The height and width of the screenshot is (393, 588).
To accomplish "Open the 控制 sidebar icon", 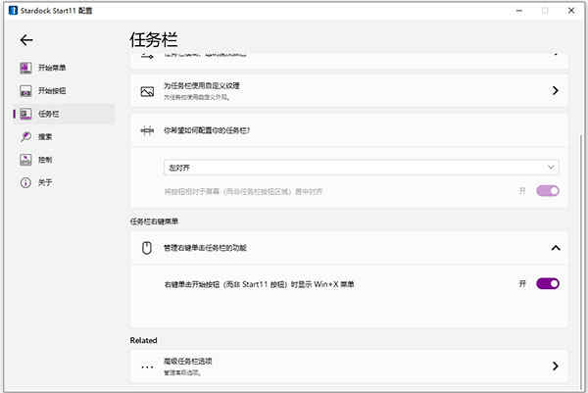I will pyautogui.click(x=25, y=160).
